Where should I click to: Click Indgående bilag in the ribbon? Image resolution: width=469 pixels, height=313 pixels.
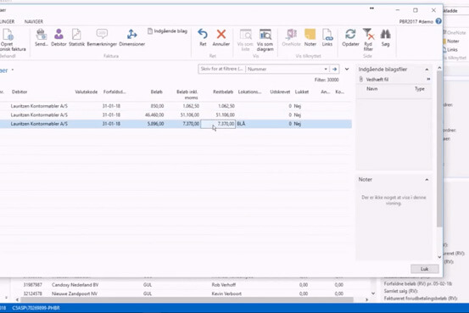pos(168,31)
